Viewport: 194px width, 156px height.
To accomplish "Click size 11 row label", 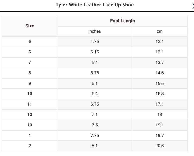I will 30,104.
